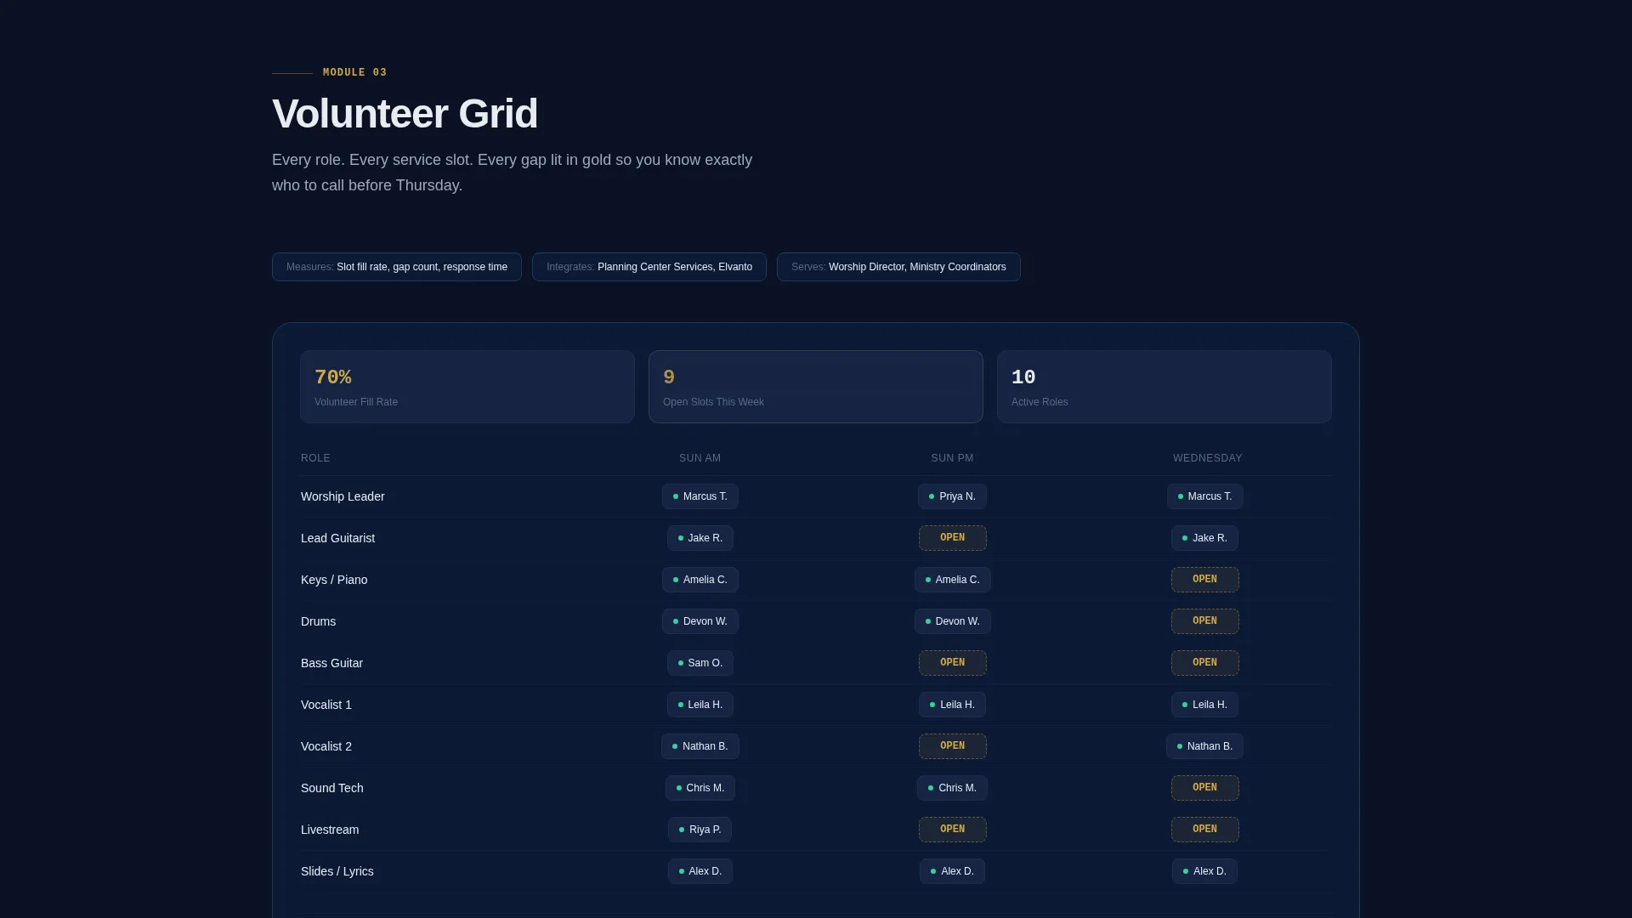The height and width of the screenshot is (918, 1632).
Task: Click the OPEN slot for Keys / Piano Wednesday
Action: [1204, 580]
